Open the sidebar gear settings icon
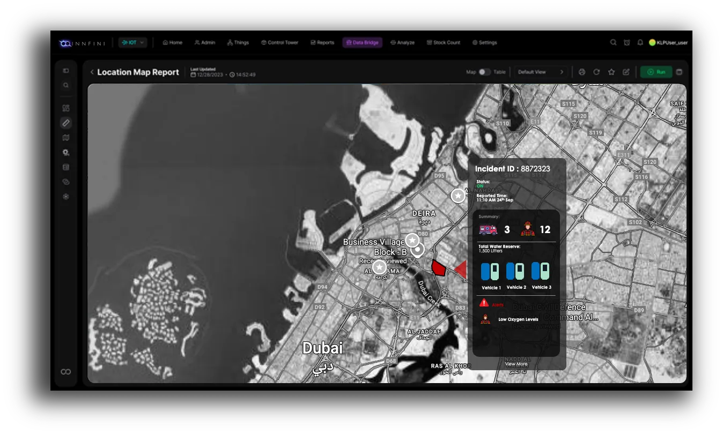723x434 pixels. (x=66, y=153)
